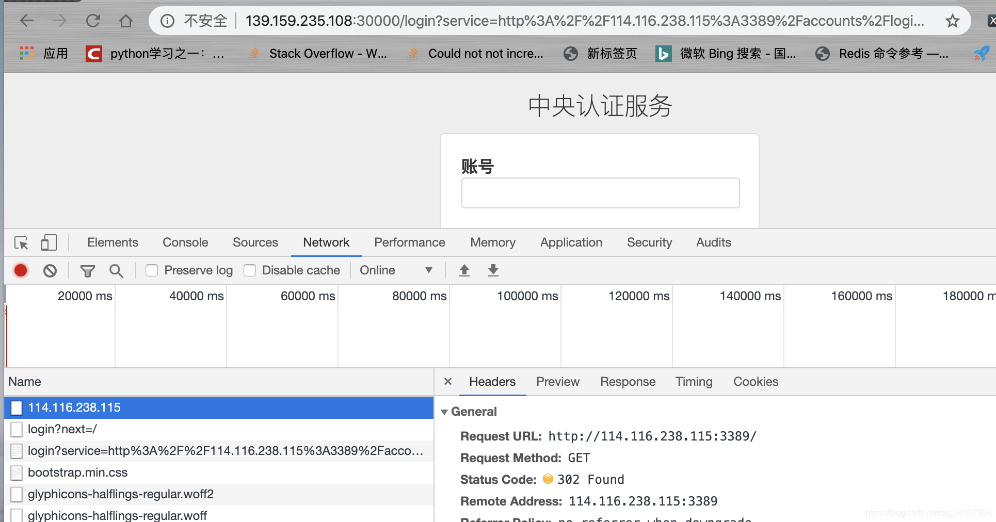This screenshot has width=996, height=522.
Task: Open the home page icon
Action: (x=126, y=21)
